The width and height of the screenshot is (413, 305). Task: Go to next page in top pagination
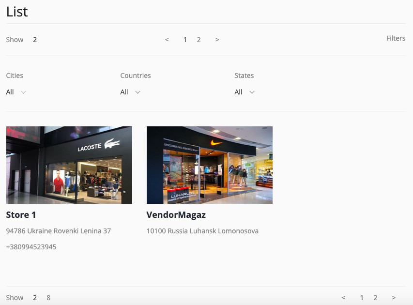pos(217,40)
